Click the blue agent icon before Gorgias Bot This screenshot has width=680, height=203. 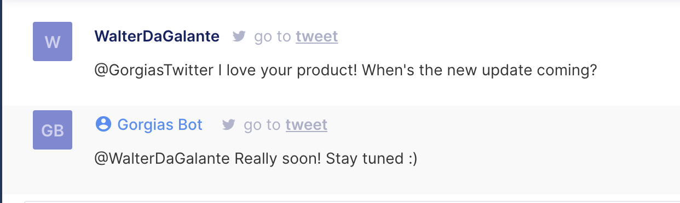click(103, 124)
